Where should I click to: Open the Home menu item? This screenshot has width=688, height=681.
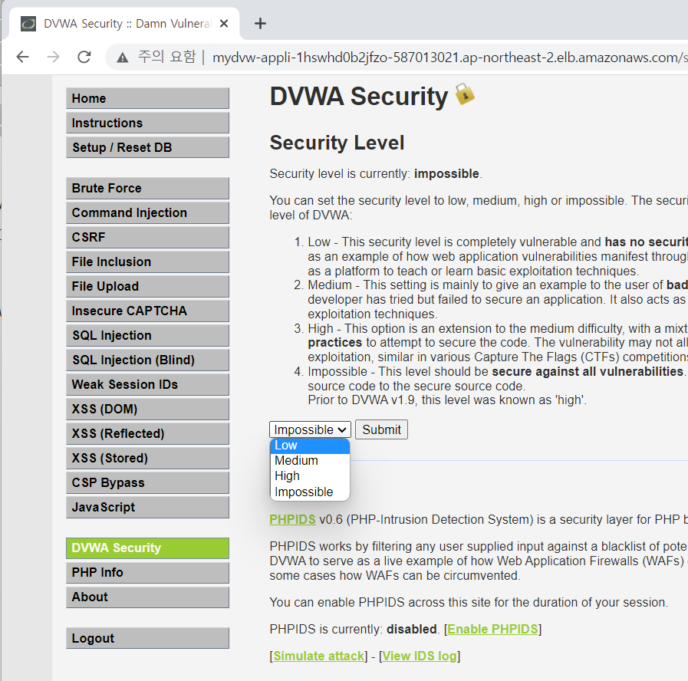click(147, 98)
